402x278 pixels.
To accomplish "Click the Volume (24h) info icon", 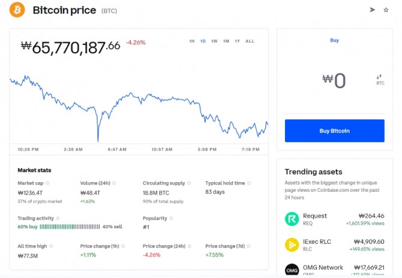I will coord(114,183).
